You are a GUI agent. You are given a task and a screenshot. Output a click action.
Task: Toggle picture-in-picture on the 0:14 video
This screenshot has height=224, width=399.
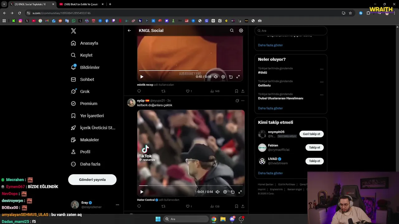tap(233, 192)
